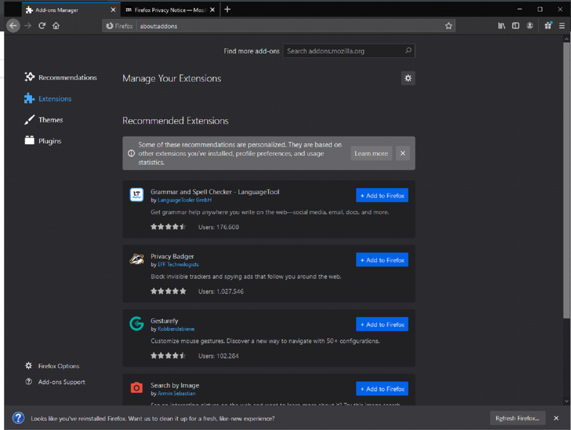This screenshot has height=430, width=571.
Task: Open the Robbendebiene author link
Action: pos(176,329)
